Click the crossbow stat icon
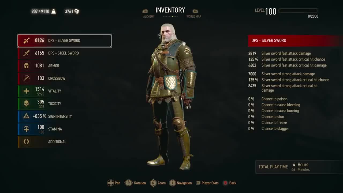Viewport: 343px width, 193px height. 26,78
